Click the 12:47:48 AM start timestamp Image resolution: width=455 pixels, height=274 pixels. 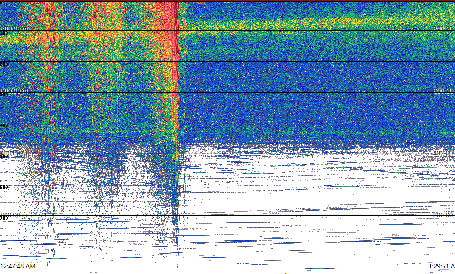pos(18,266)
